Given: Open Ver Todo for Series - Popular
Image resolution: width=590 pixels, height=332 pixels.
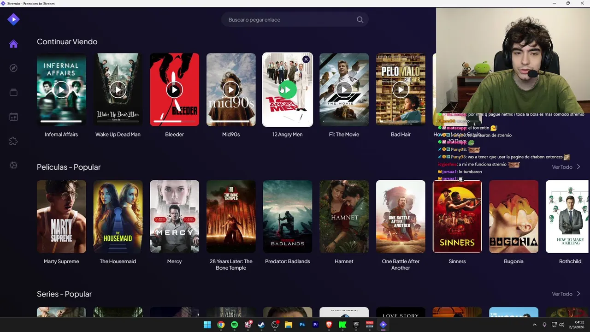Looking at the screenshot, I should 562,294.
